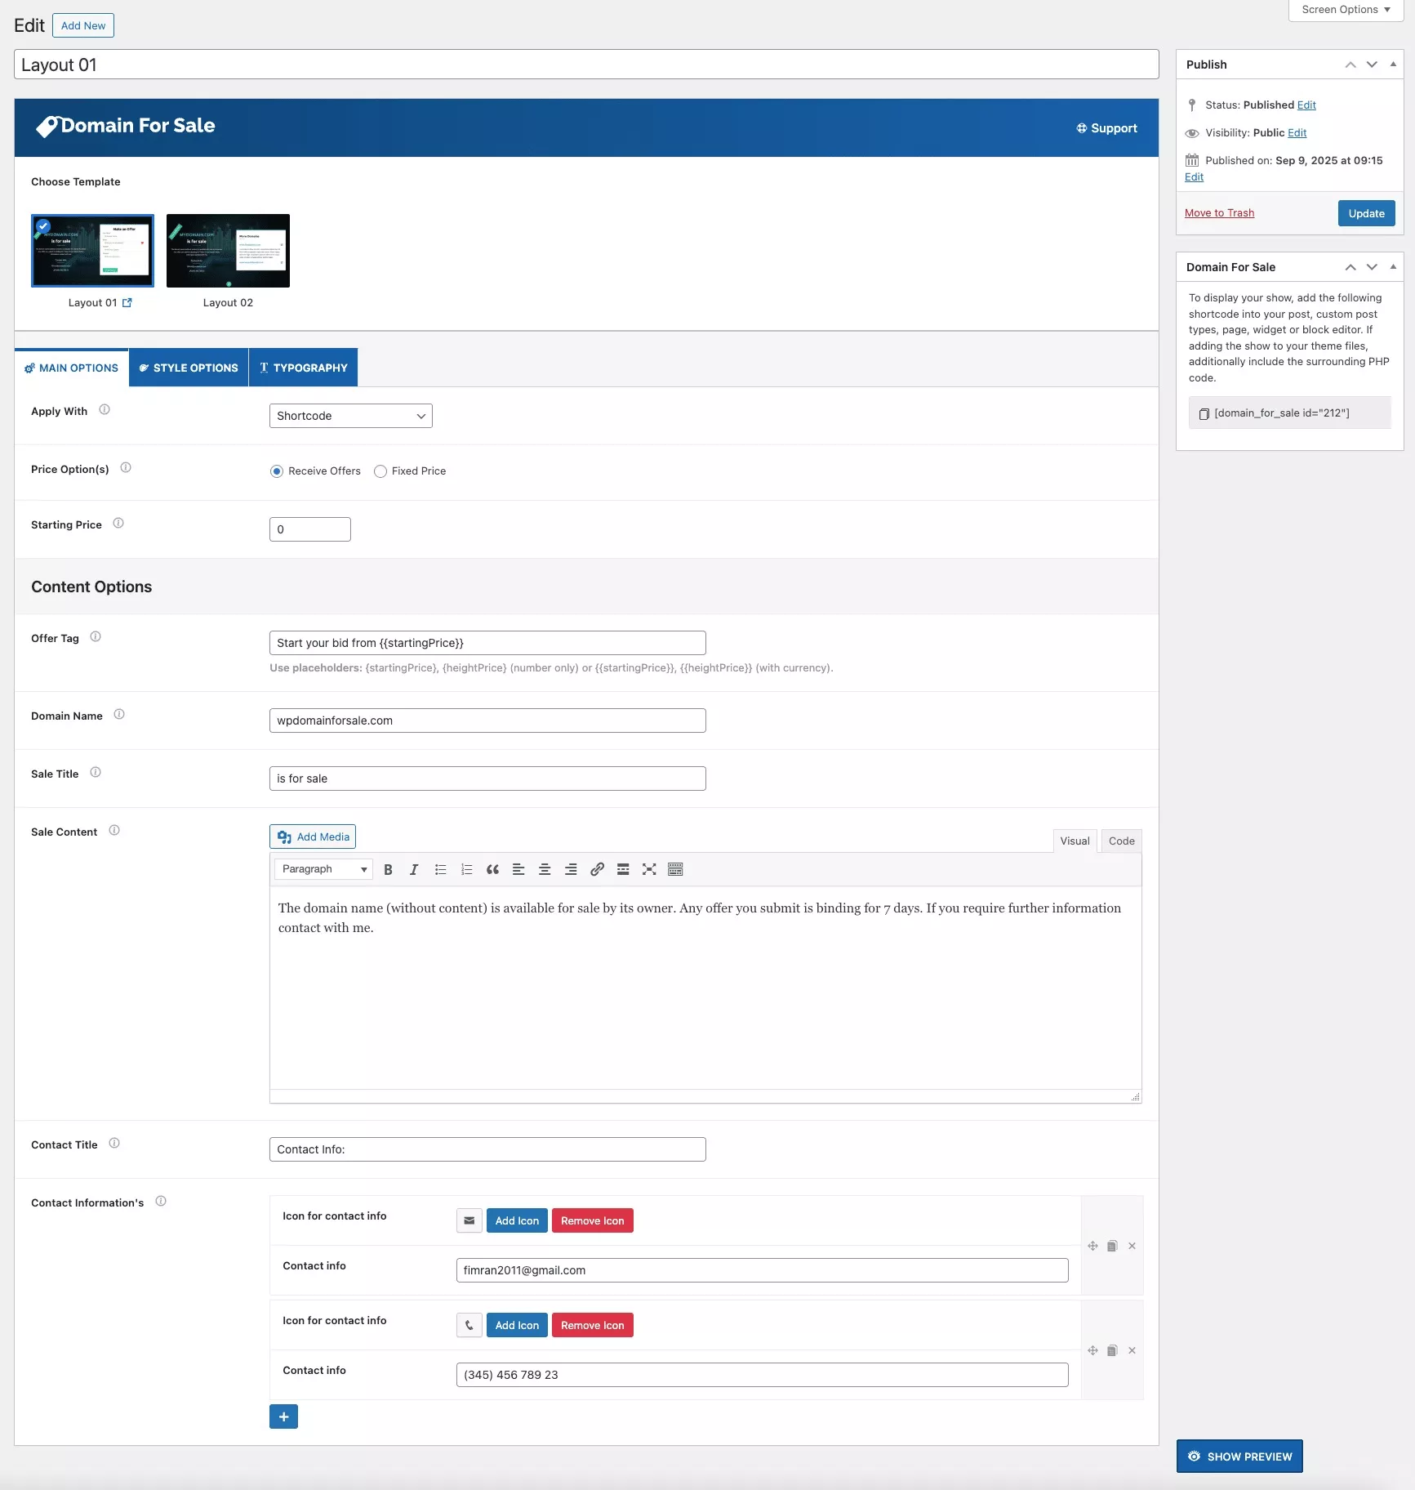Viewport: 1415px width, 1490px height.
Task: Toggle bold formatting in Sale Content editor
Action: pos(389,869)
